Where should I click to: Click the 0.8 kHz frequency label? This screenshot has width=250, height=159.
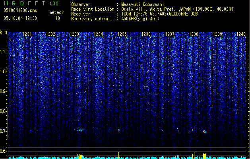(x=4, y=111)
